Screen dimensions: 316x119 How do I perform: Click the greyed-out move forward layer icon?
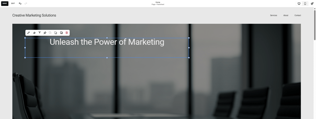click(x=50, y=33)
